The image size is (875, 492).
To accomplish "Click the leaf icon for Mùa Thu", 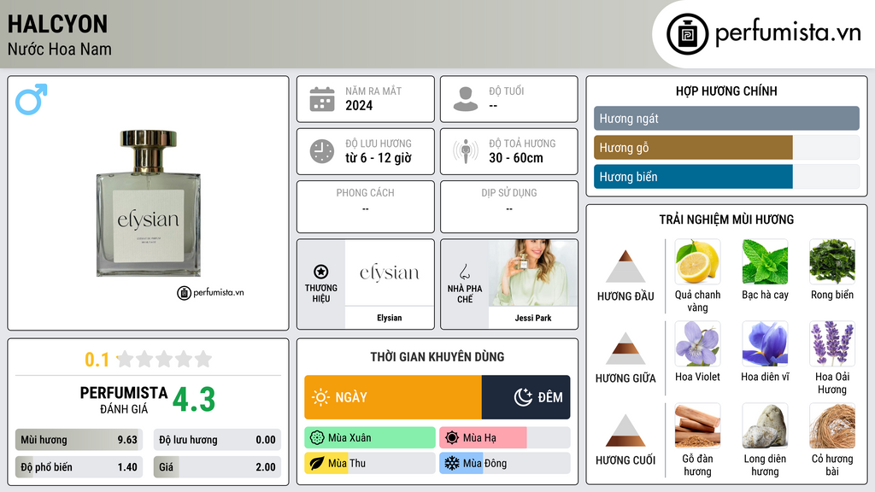I will [x=317, y=464].
